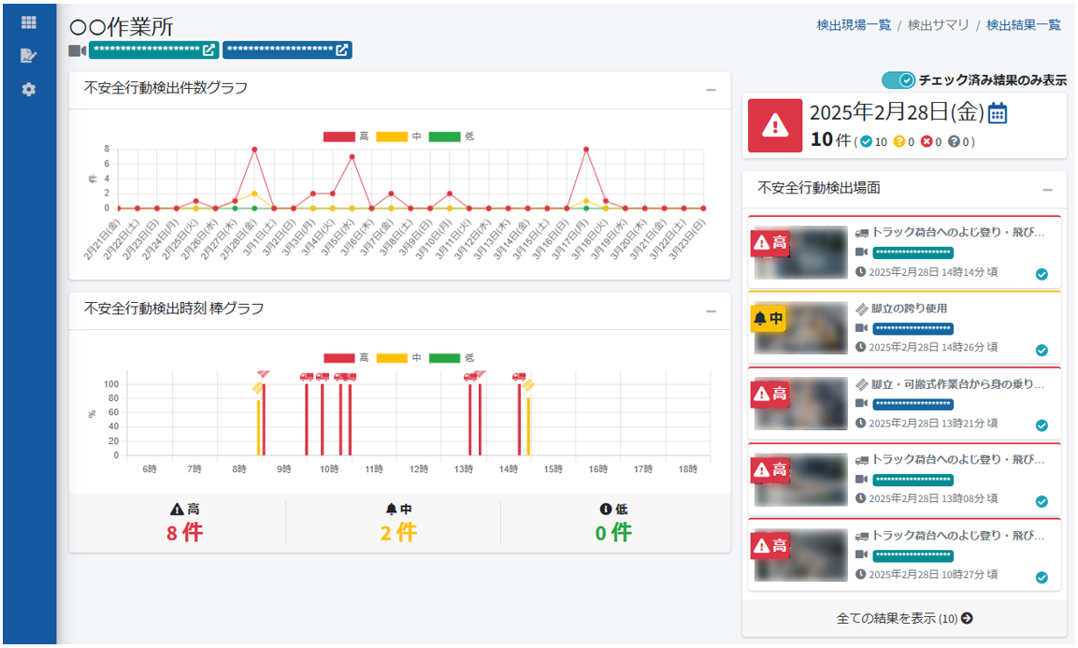1078x648 pixels.
Task: Go to 検出現場一覧 breadcrumb
Action: tap(854, 25)
